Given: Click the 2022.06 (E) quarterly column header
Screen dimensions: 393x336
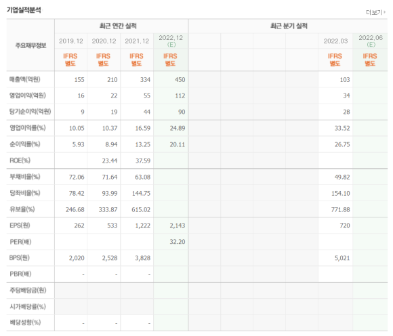Looking at the screenshot, I should click(x=371, y=41).
